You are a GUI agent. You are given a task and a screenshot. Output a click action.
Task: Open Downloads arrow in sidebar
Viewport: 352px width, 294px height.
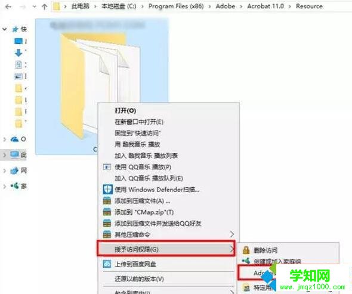[18, 53]
